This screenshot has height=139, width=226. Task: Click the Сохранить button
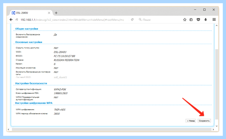pos(204,121)
